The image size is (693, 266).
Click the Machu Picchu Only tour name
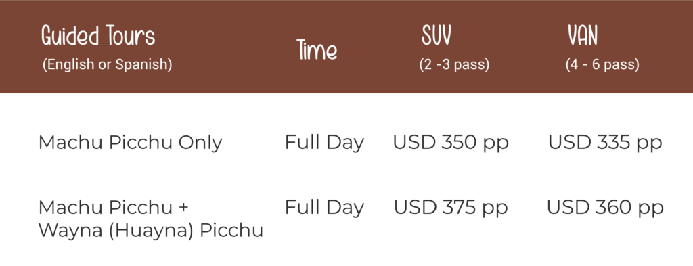(x=131, y=143)
